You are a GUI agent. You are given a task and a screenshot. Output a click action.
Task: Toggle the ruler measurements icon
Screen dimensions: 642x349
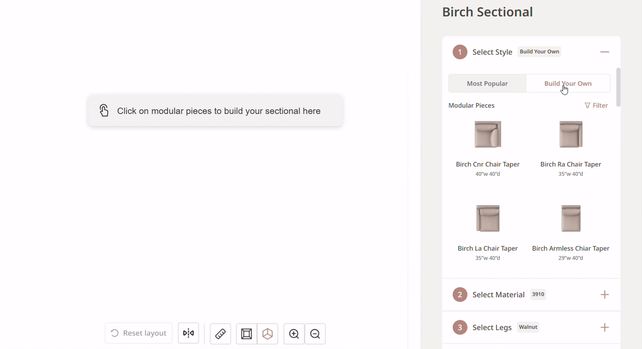coord(220,334)
